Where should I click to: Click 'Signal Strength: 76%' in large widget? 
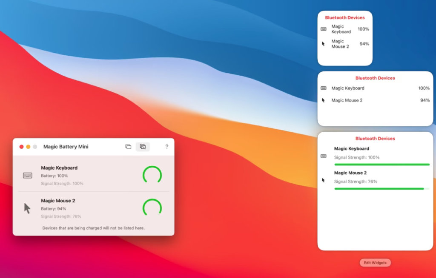356,182
